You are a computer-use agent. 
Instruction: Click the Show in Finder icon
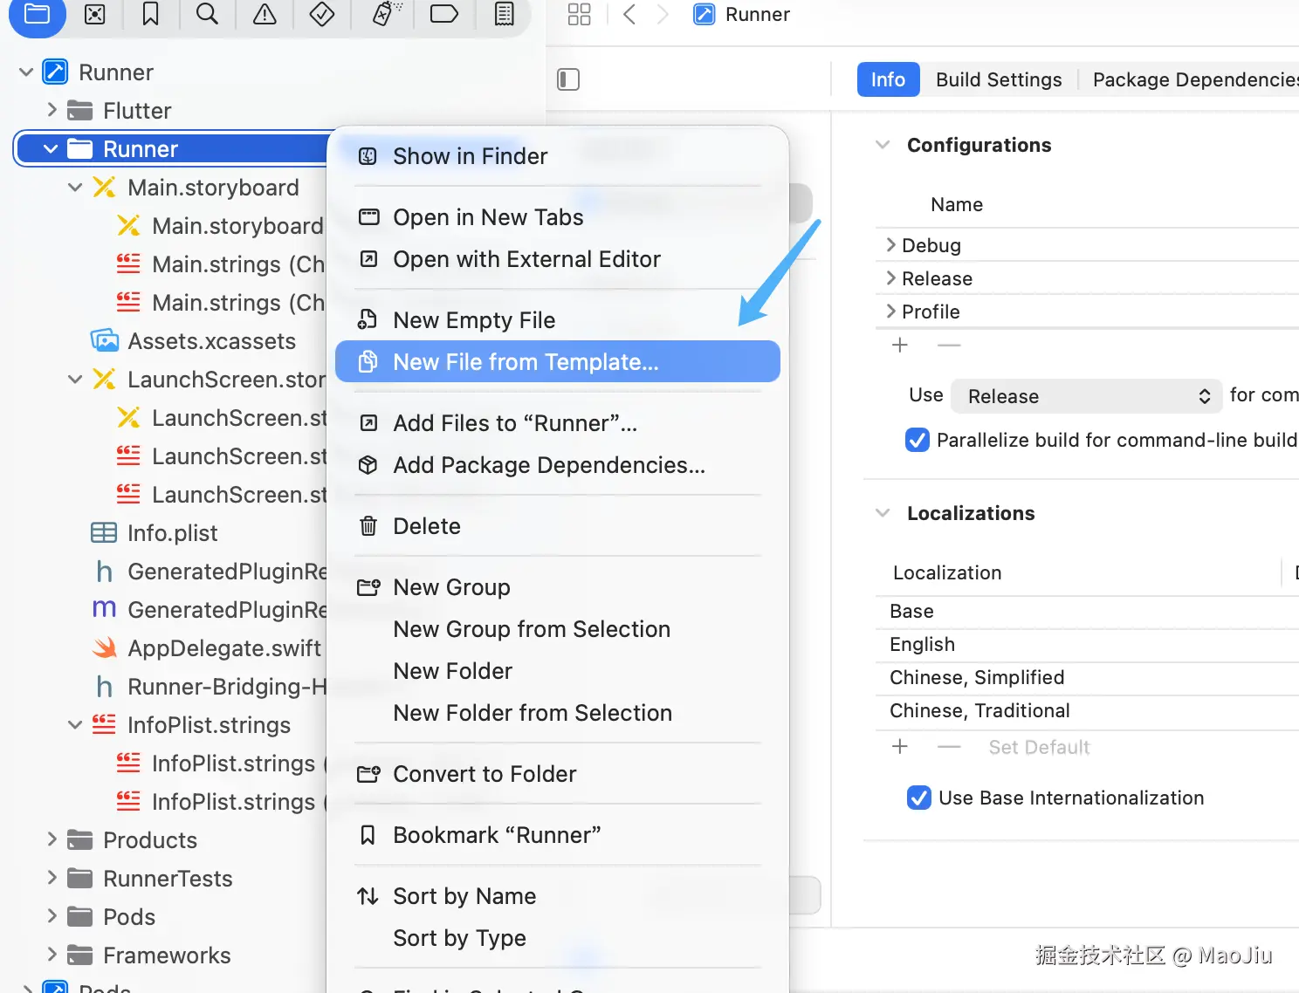click(x=368, y=156)
